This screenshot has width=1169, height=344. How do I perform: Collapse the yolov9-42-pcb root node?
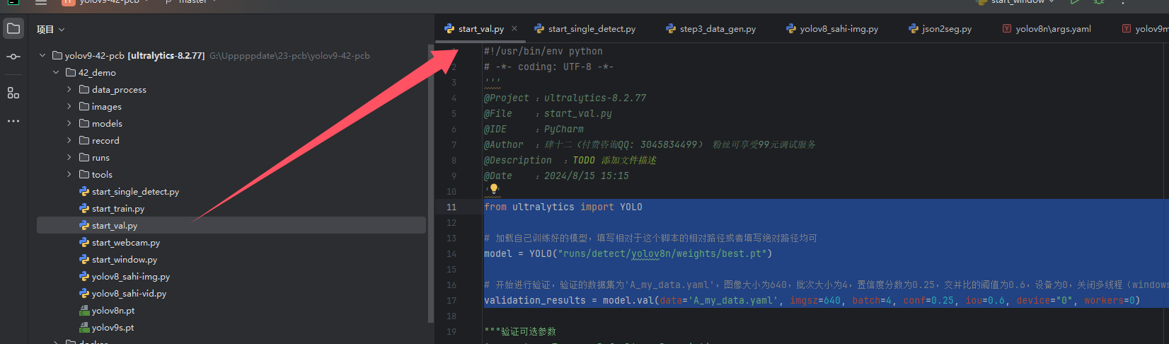point(42,55)
